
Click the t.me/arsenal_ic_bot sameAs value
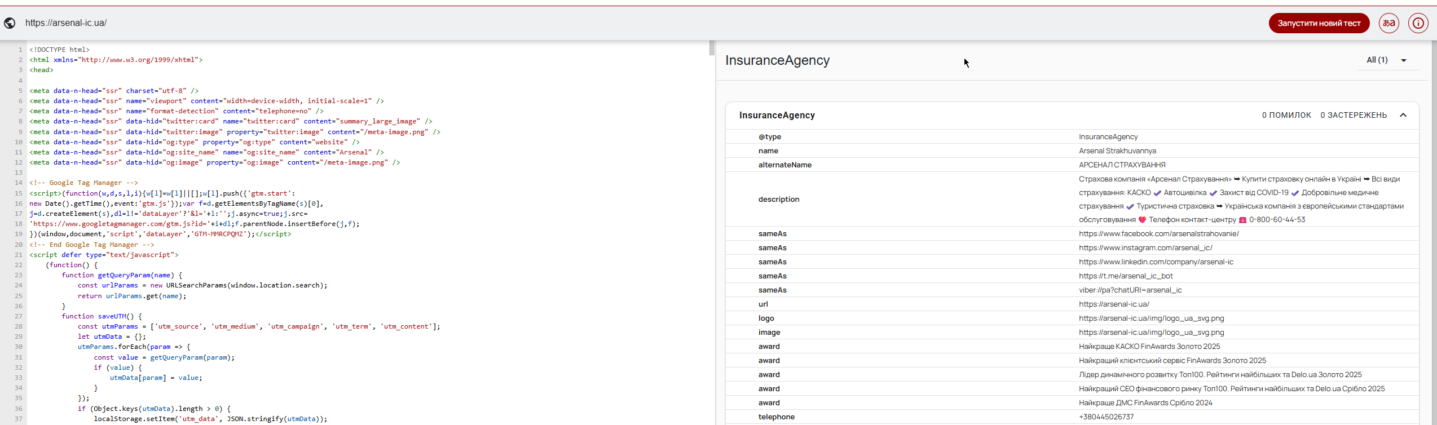point(1126,276)
